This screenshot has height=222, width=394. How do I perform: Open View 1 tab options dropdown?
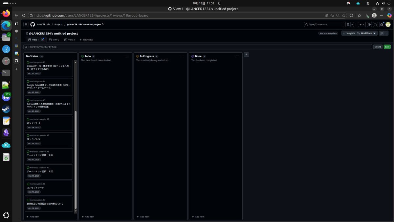pos(42,39)
